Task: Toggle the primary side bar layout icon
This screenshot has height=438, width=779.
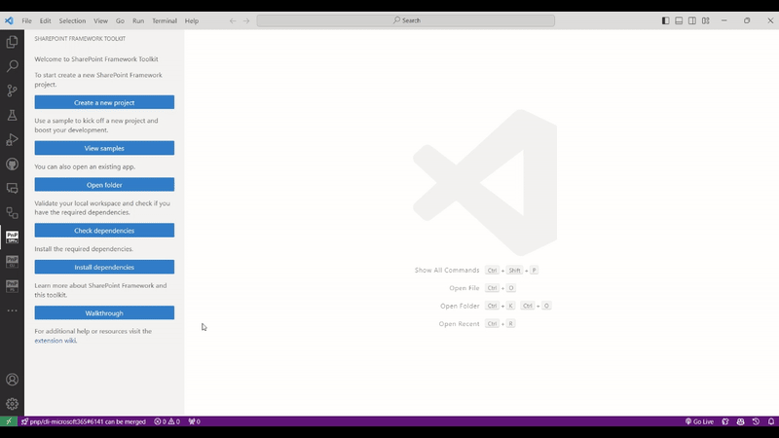Action: click(x=665, y=20)
